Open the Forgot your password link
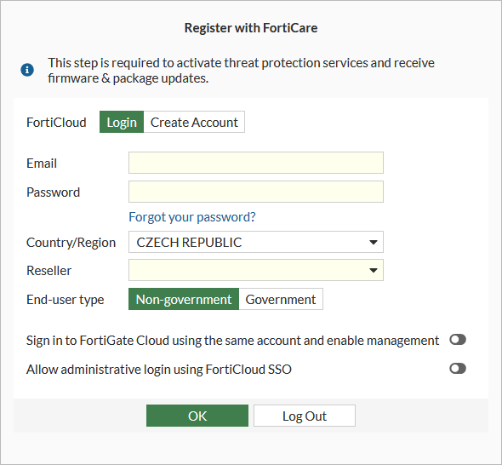Image resolution: width=502 pixels, height=465 pixels. click(x=192, y=217)
